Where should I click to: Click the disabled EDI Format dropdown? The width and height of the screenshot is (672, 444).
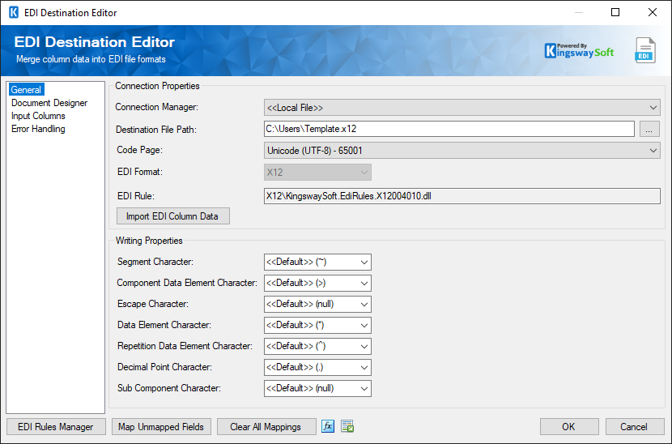click(317, 173)
